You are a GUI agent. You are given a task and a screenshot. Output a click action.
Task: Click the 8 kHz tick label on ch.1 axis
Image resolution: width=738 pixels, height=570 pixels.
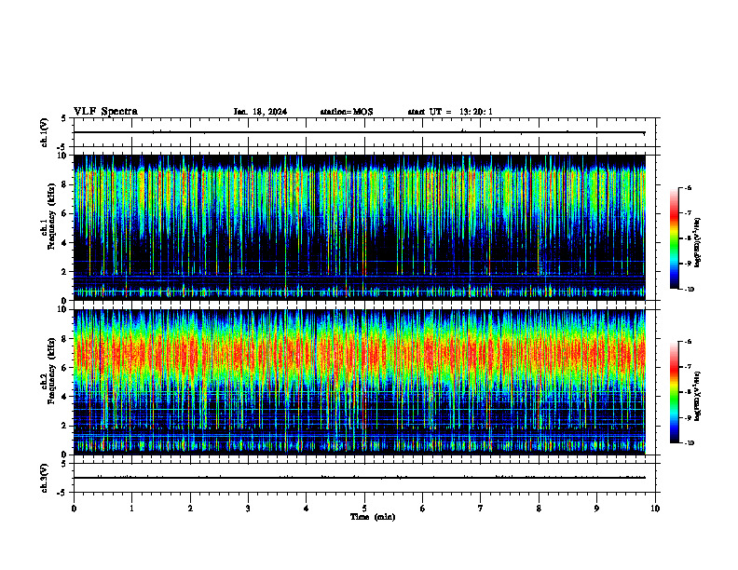pyautogui.click(x=64, y=184)
